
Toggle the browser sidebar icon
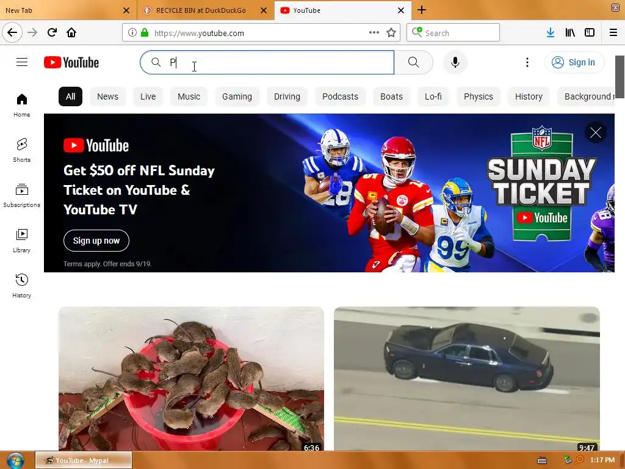590,32
